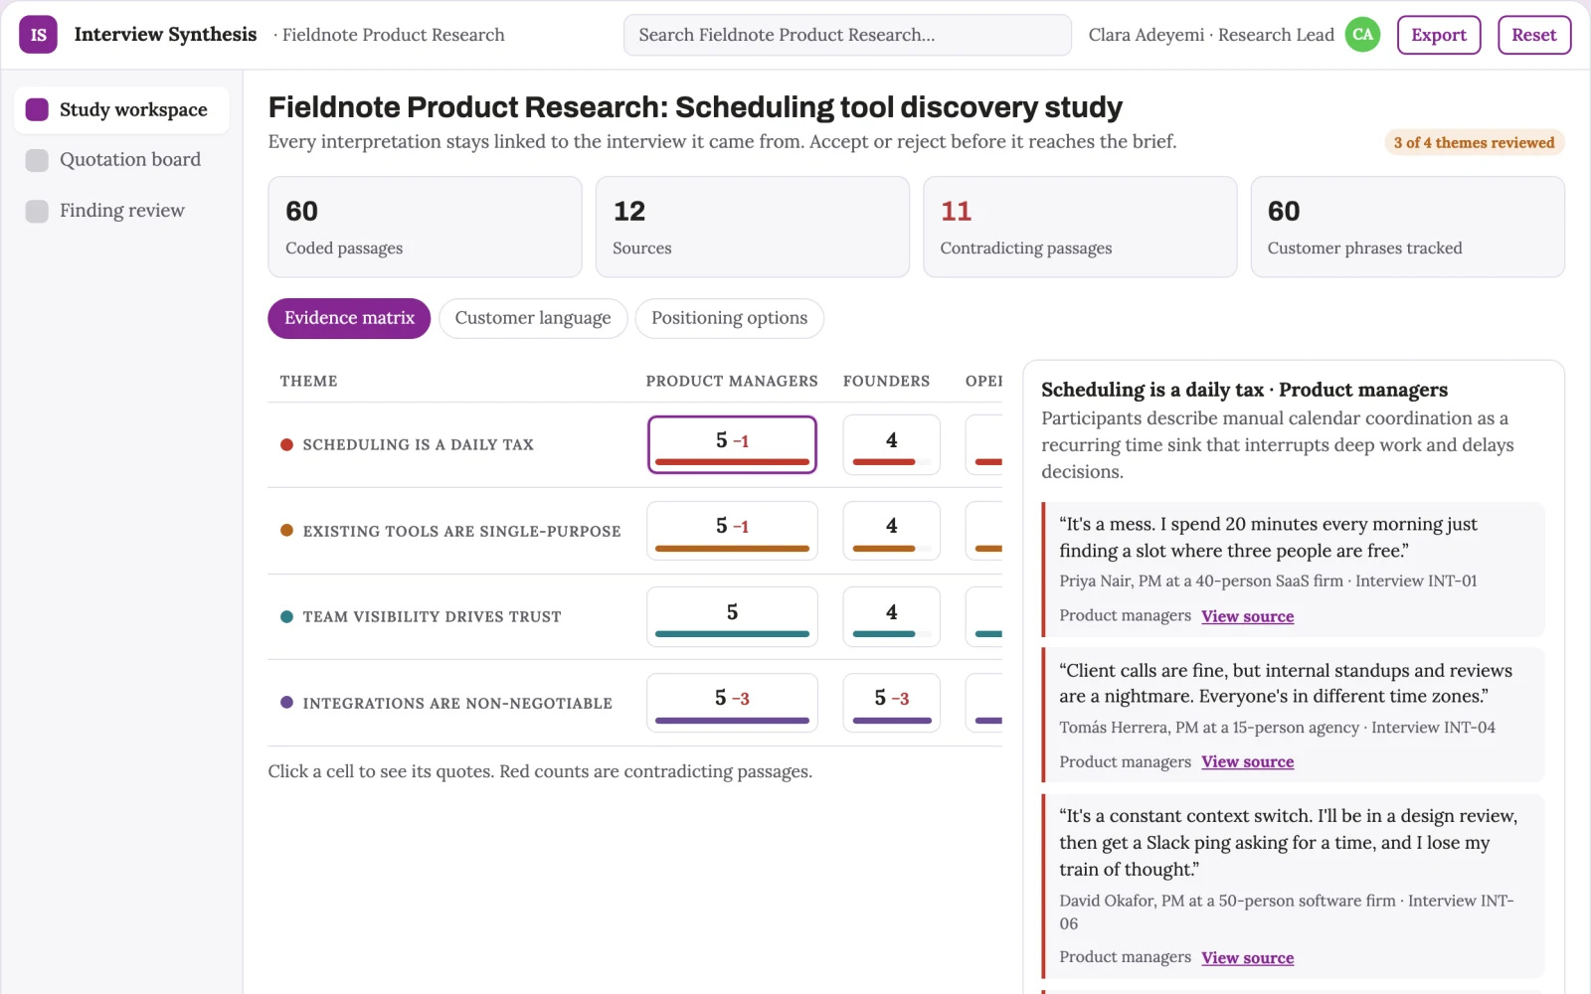Click the Team visibility drives trust theme
1591x994 pixels.
tap(432, 617)
